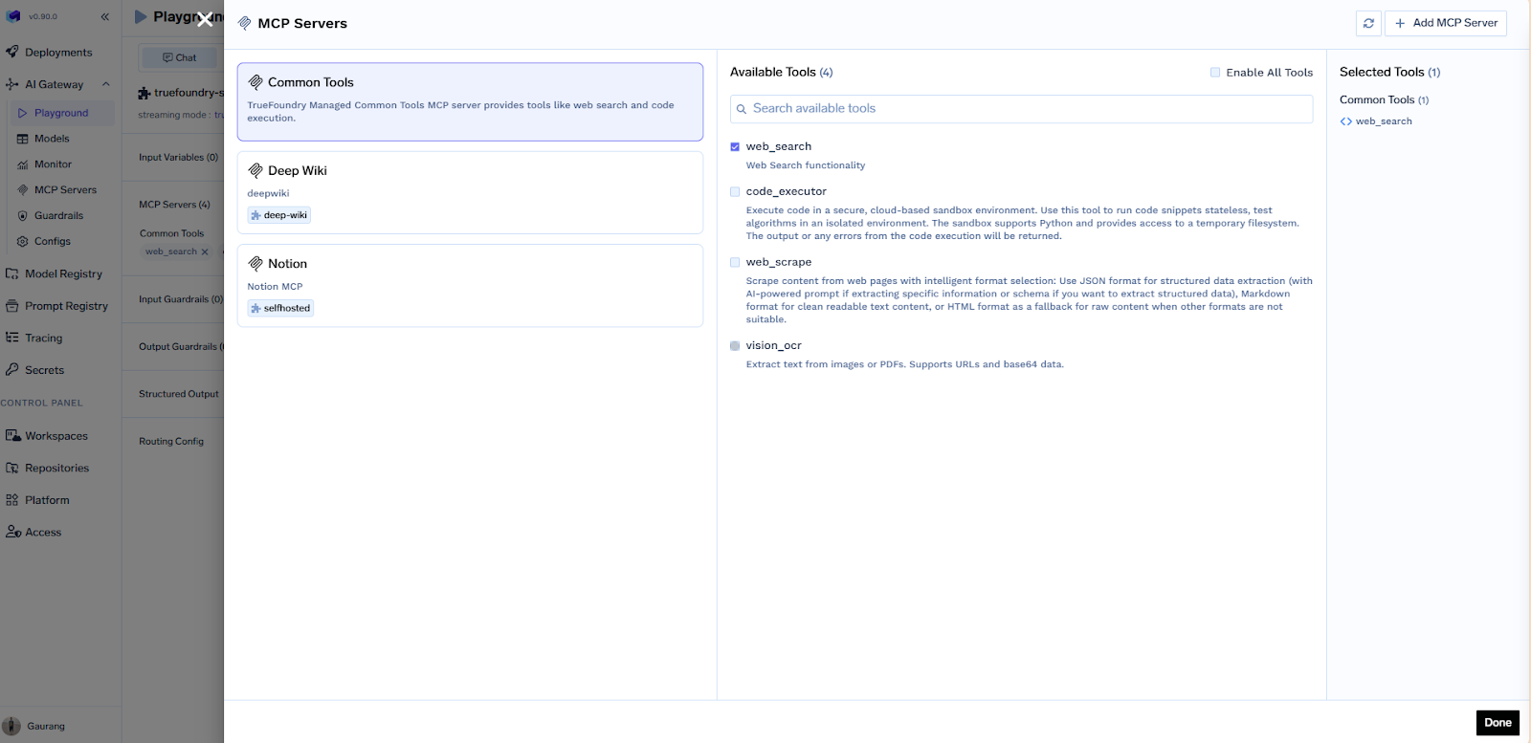Image resolution: width=1531 pixels, height=743 pixels.
Task: Click the refresh MCP servers icon
Action: click(x=1368, y=23)
